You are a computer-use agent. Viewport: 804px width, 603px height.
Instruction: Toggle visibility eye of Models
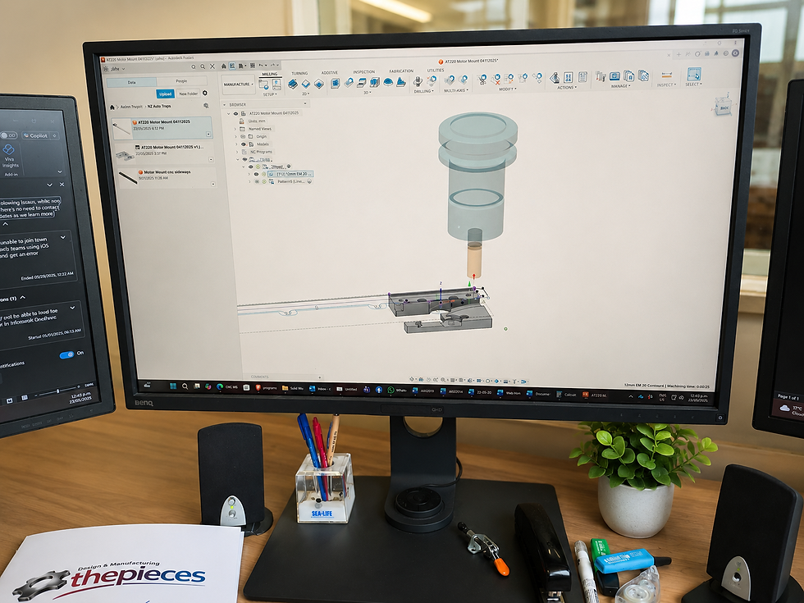(244, 144)
